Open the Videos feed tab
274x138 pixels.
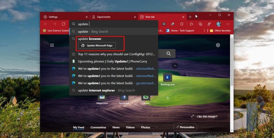coord(130,127)
